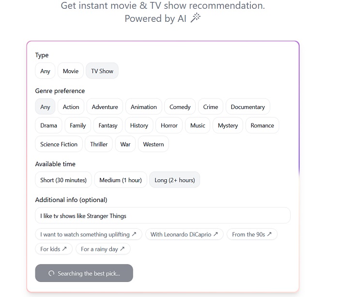Select the Mystery genre chip
The image size is (339, 297).
click(228, 125)
